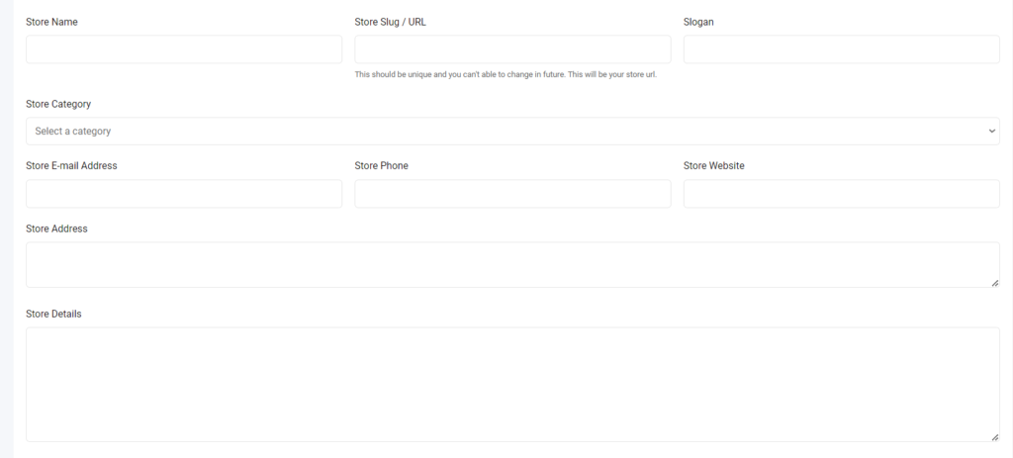Screen dimensions: 1013x458
Task: Click inside the Store Website field
Action: pos(841,194)
